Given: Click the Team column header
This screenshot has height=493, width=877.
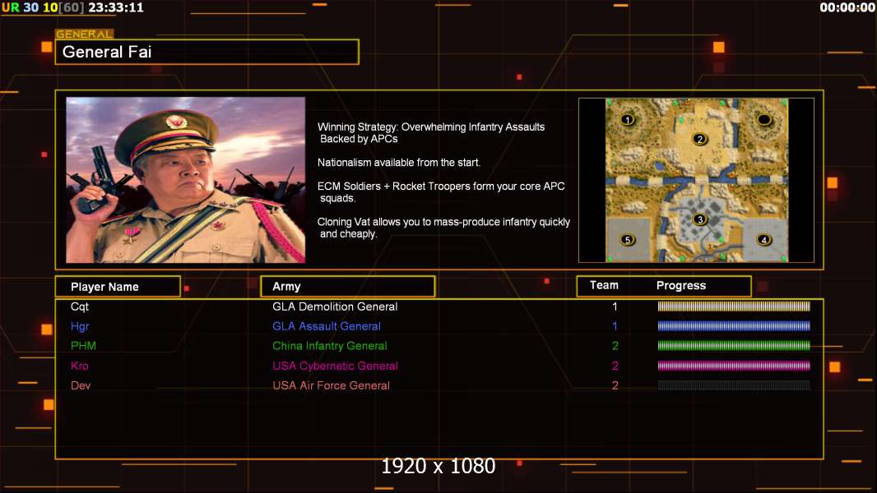Looking at the screenshot, I should click(604, 285).
